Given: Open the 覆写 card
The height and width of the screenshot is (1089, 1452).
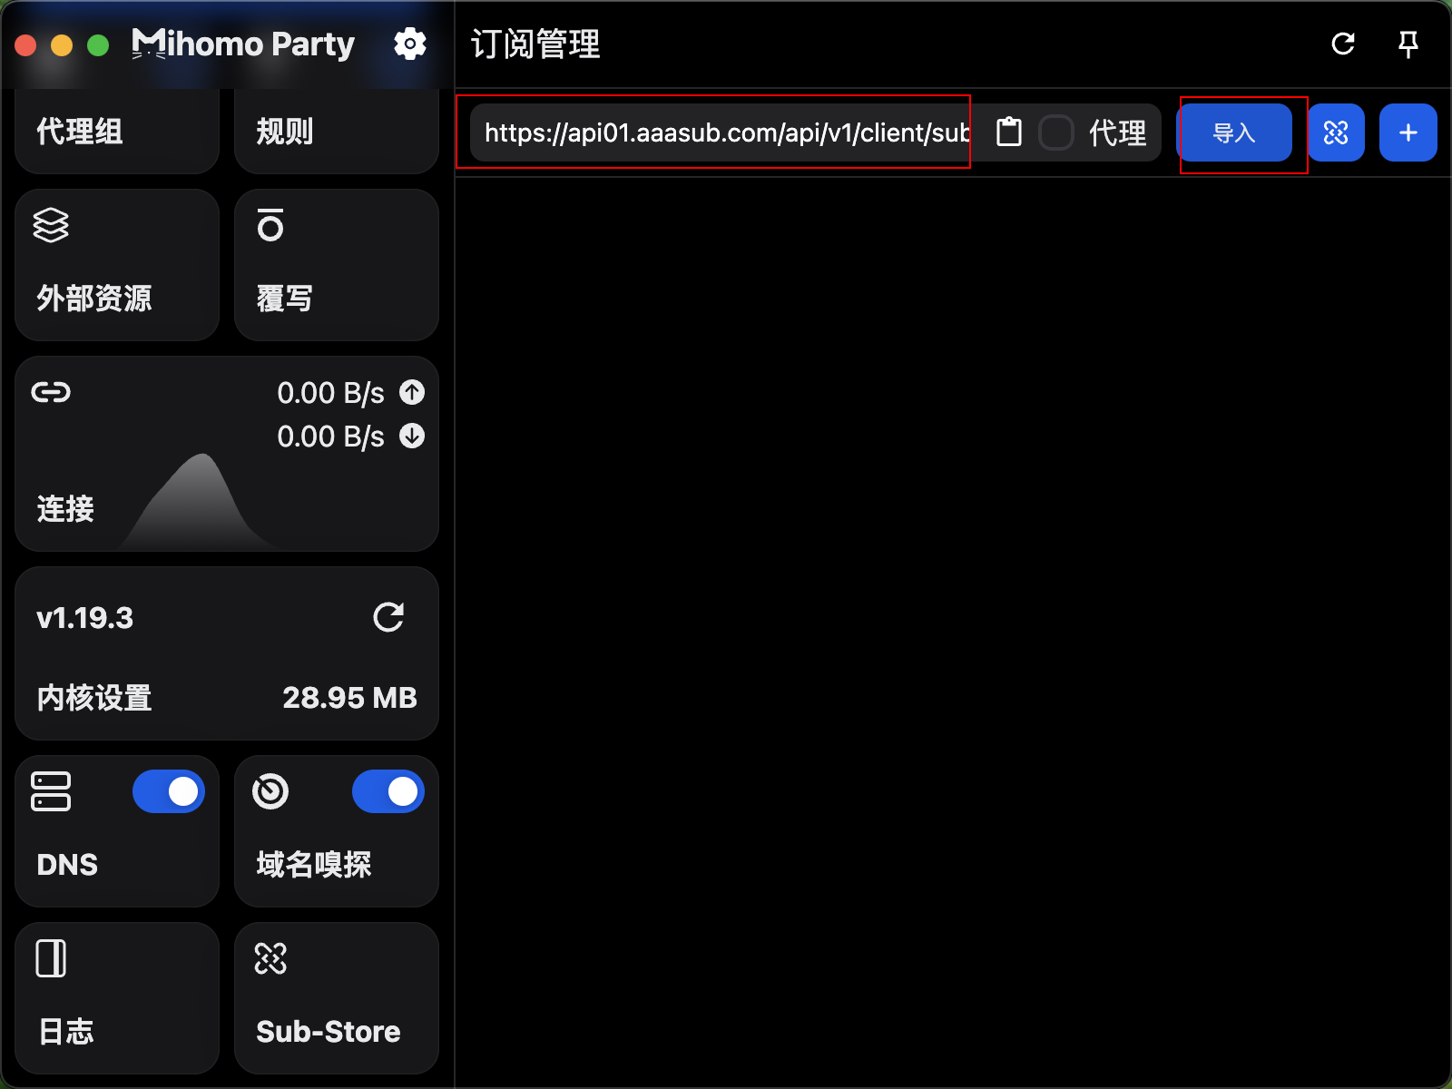Looking at the screenshot, I should pyautogui.click(x=337, y=265).
